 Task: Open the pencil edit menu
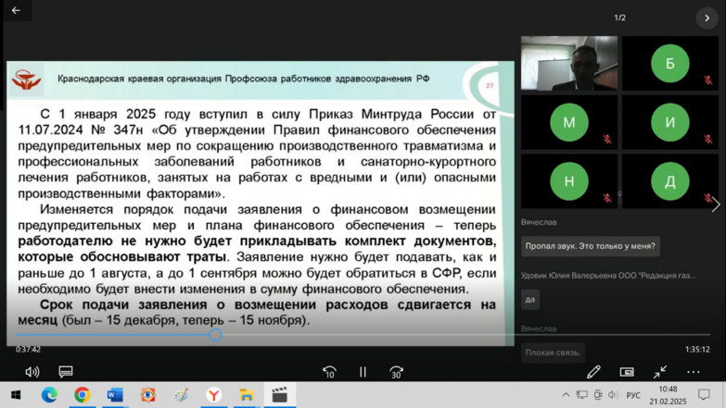593,372
